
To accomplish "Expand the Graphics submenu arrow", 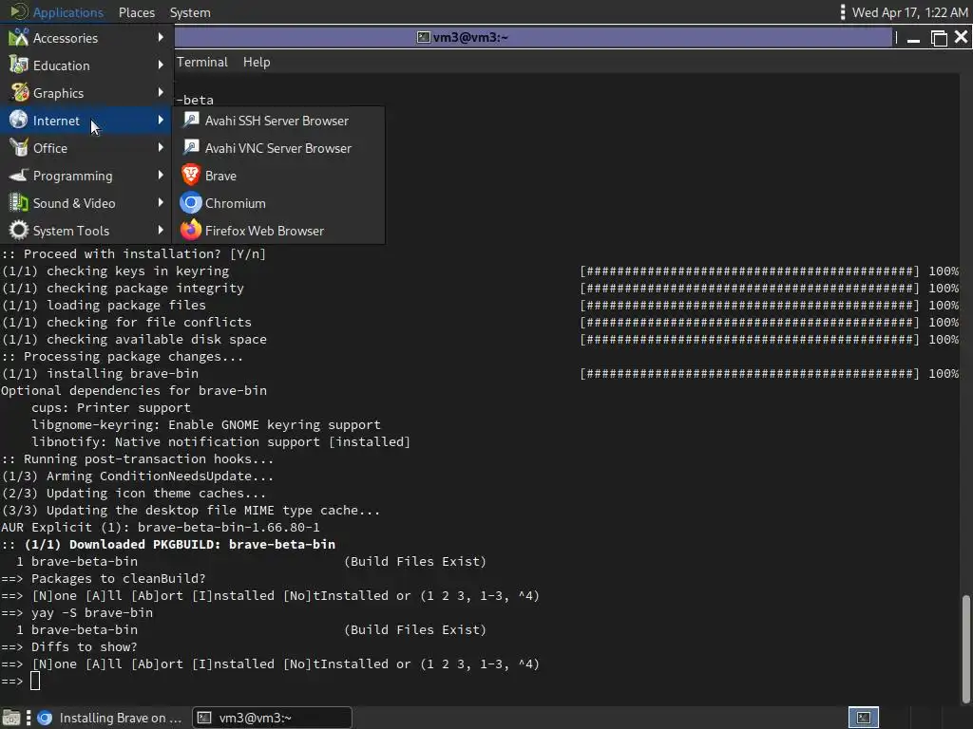I will (161, 92).
